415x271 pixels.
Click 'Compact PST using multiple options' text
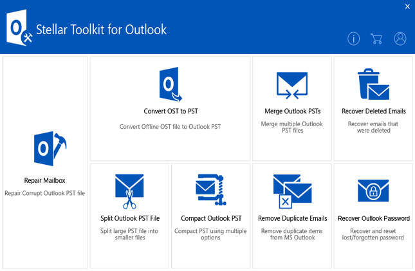(x=210, y=234)
